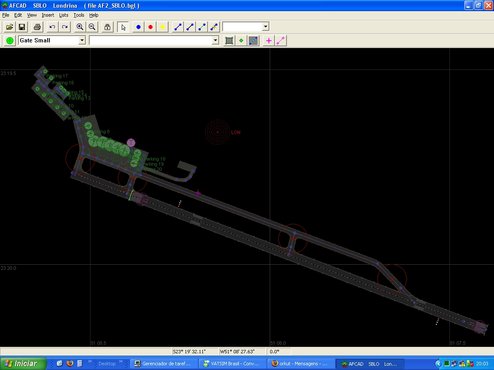This screenshot has width=494, height=370.
Task: Choose the second dark link line tool
Action: click(190, 27)
